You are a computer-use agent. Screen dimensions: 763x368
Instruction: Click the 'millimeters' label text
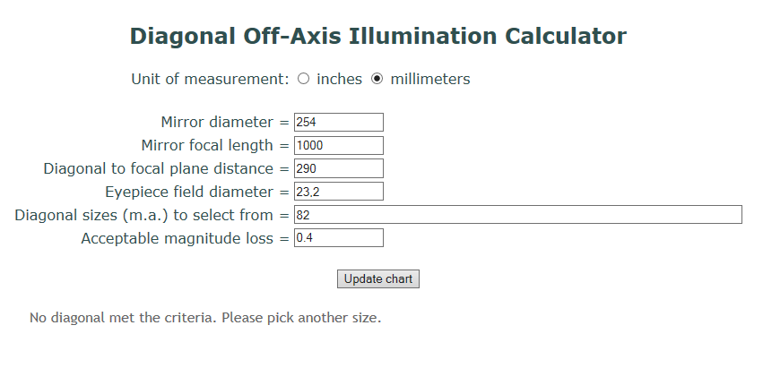coord(429,79)
